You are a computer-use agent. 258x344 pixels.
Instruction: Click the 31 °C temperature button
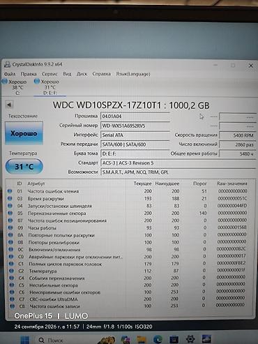pos(24,167)
